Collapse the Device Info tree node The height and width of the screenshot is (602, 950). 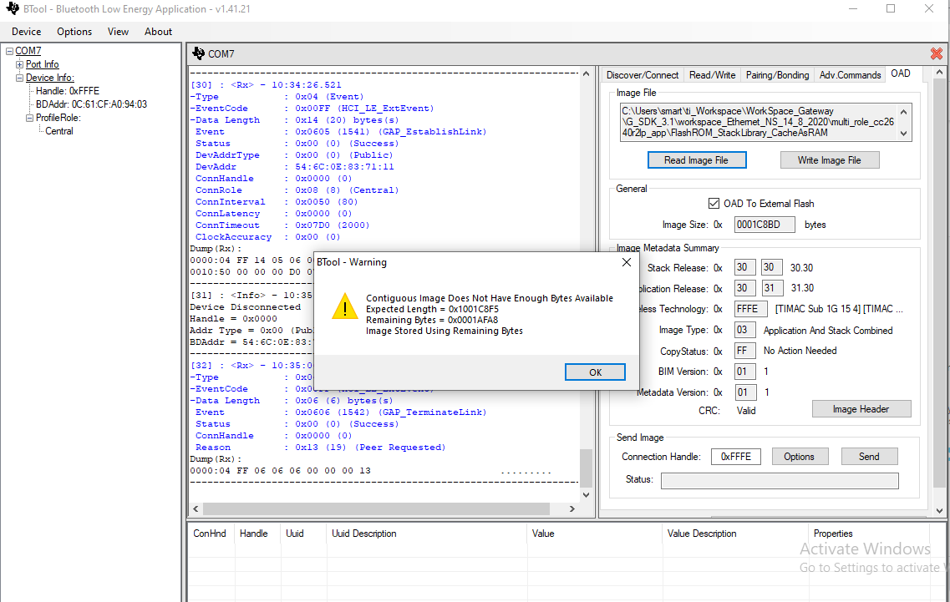[20, 78]
